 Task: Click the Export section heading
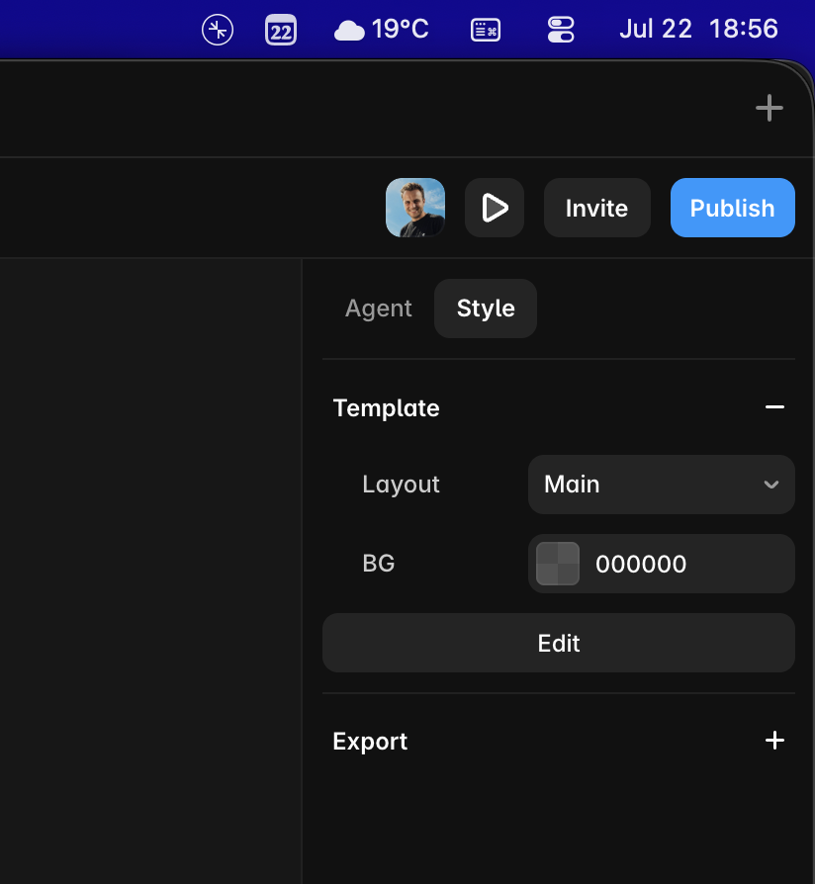pos(370,742)
